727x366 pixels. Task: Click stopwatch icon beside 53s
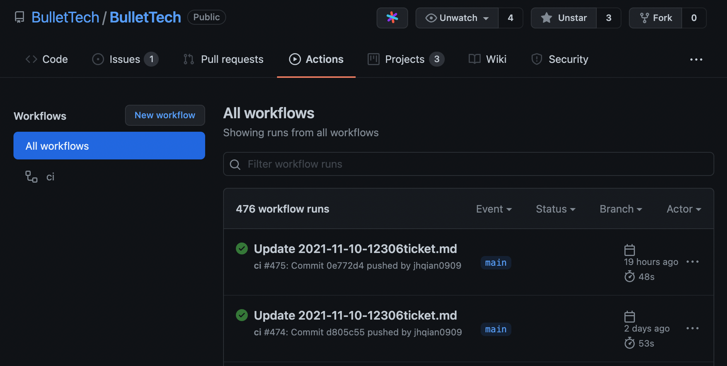(630, 343)
